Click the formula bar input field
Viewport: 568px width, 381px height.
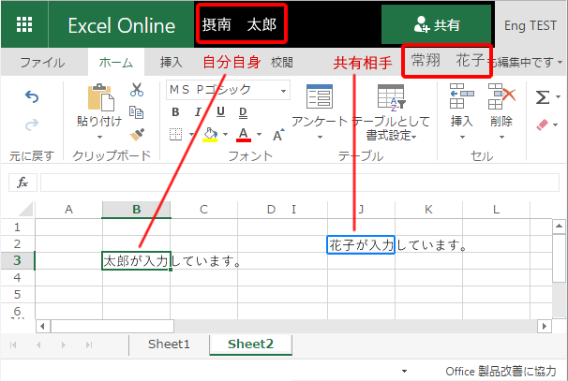click(300, 183)
